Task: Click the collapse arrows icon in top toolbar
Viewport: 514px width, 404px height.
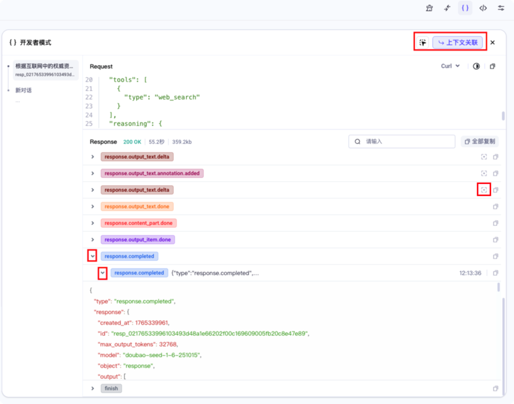Action: pyautogui.click(x=447, y=8)
